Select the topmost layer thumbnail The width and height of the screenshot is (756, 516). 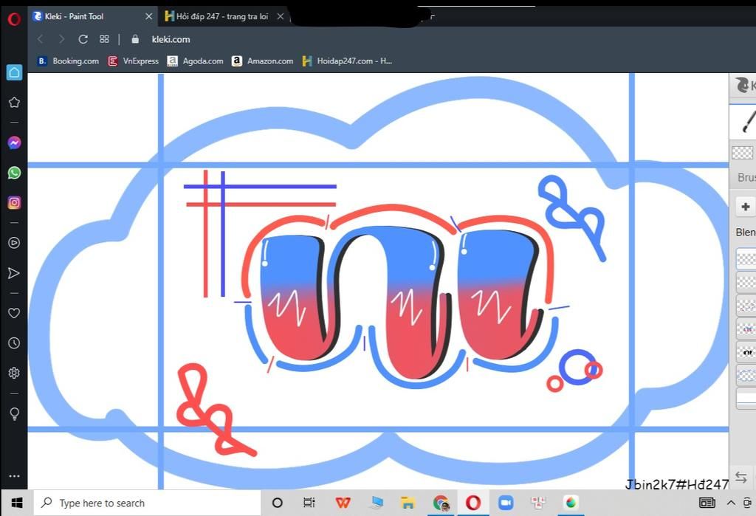tap(746, 258)
